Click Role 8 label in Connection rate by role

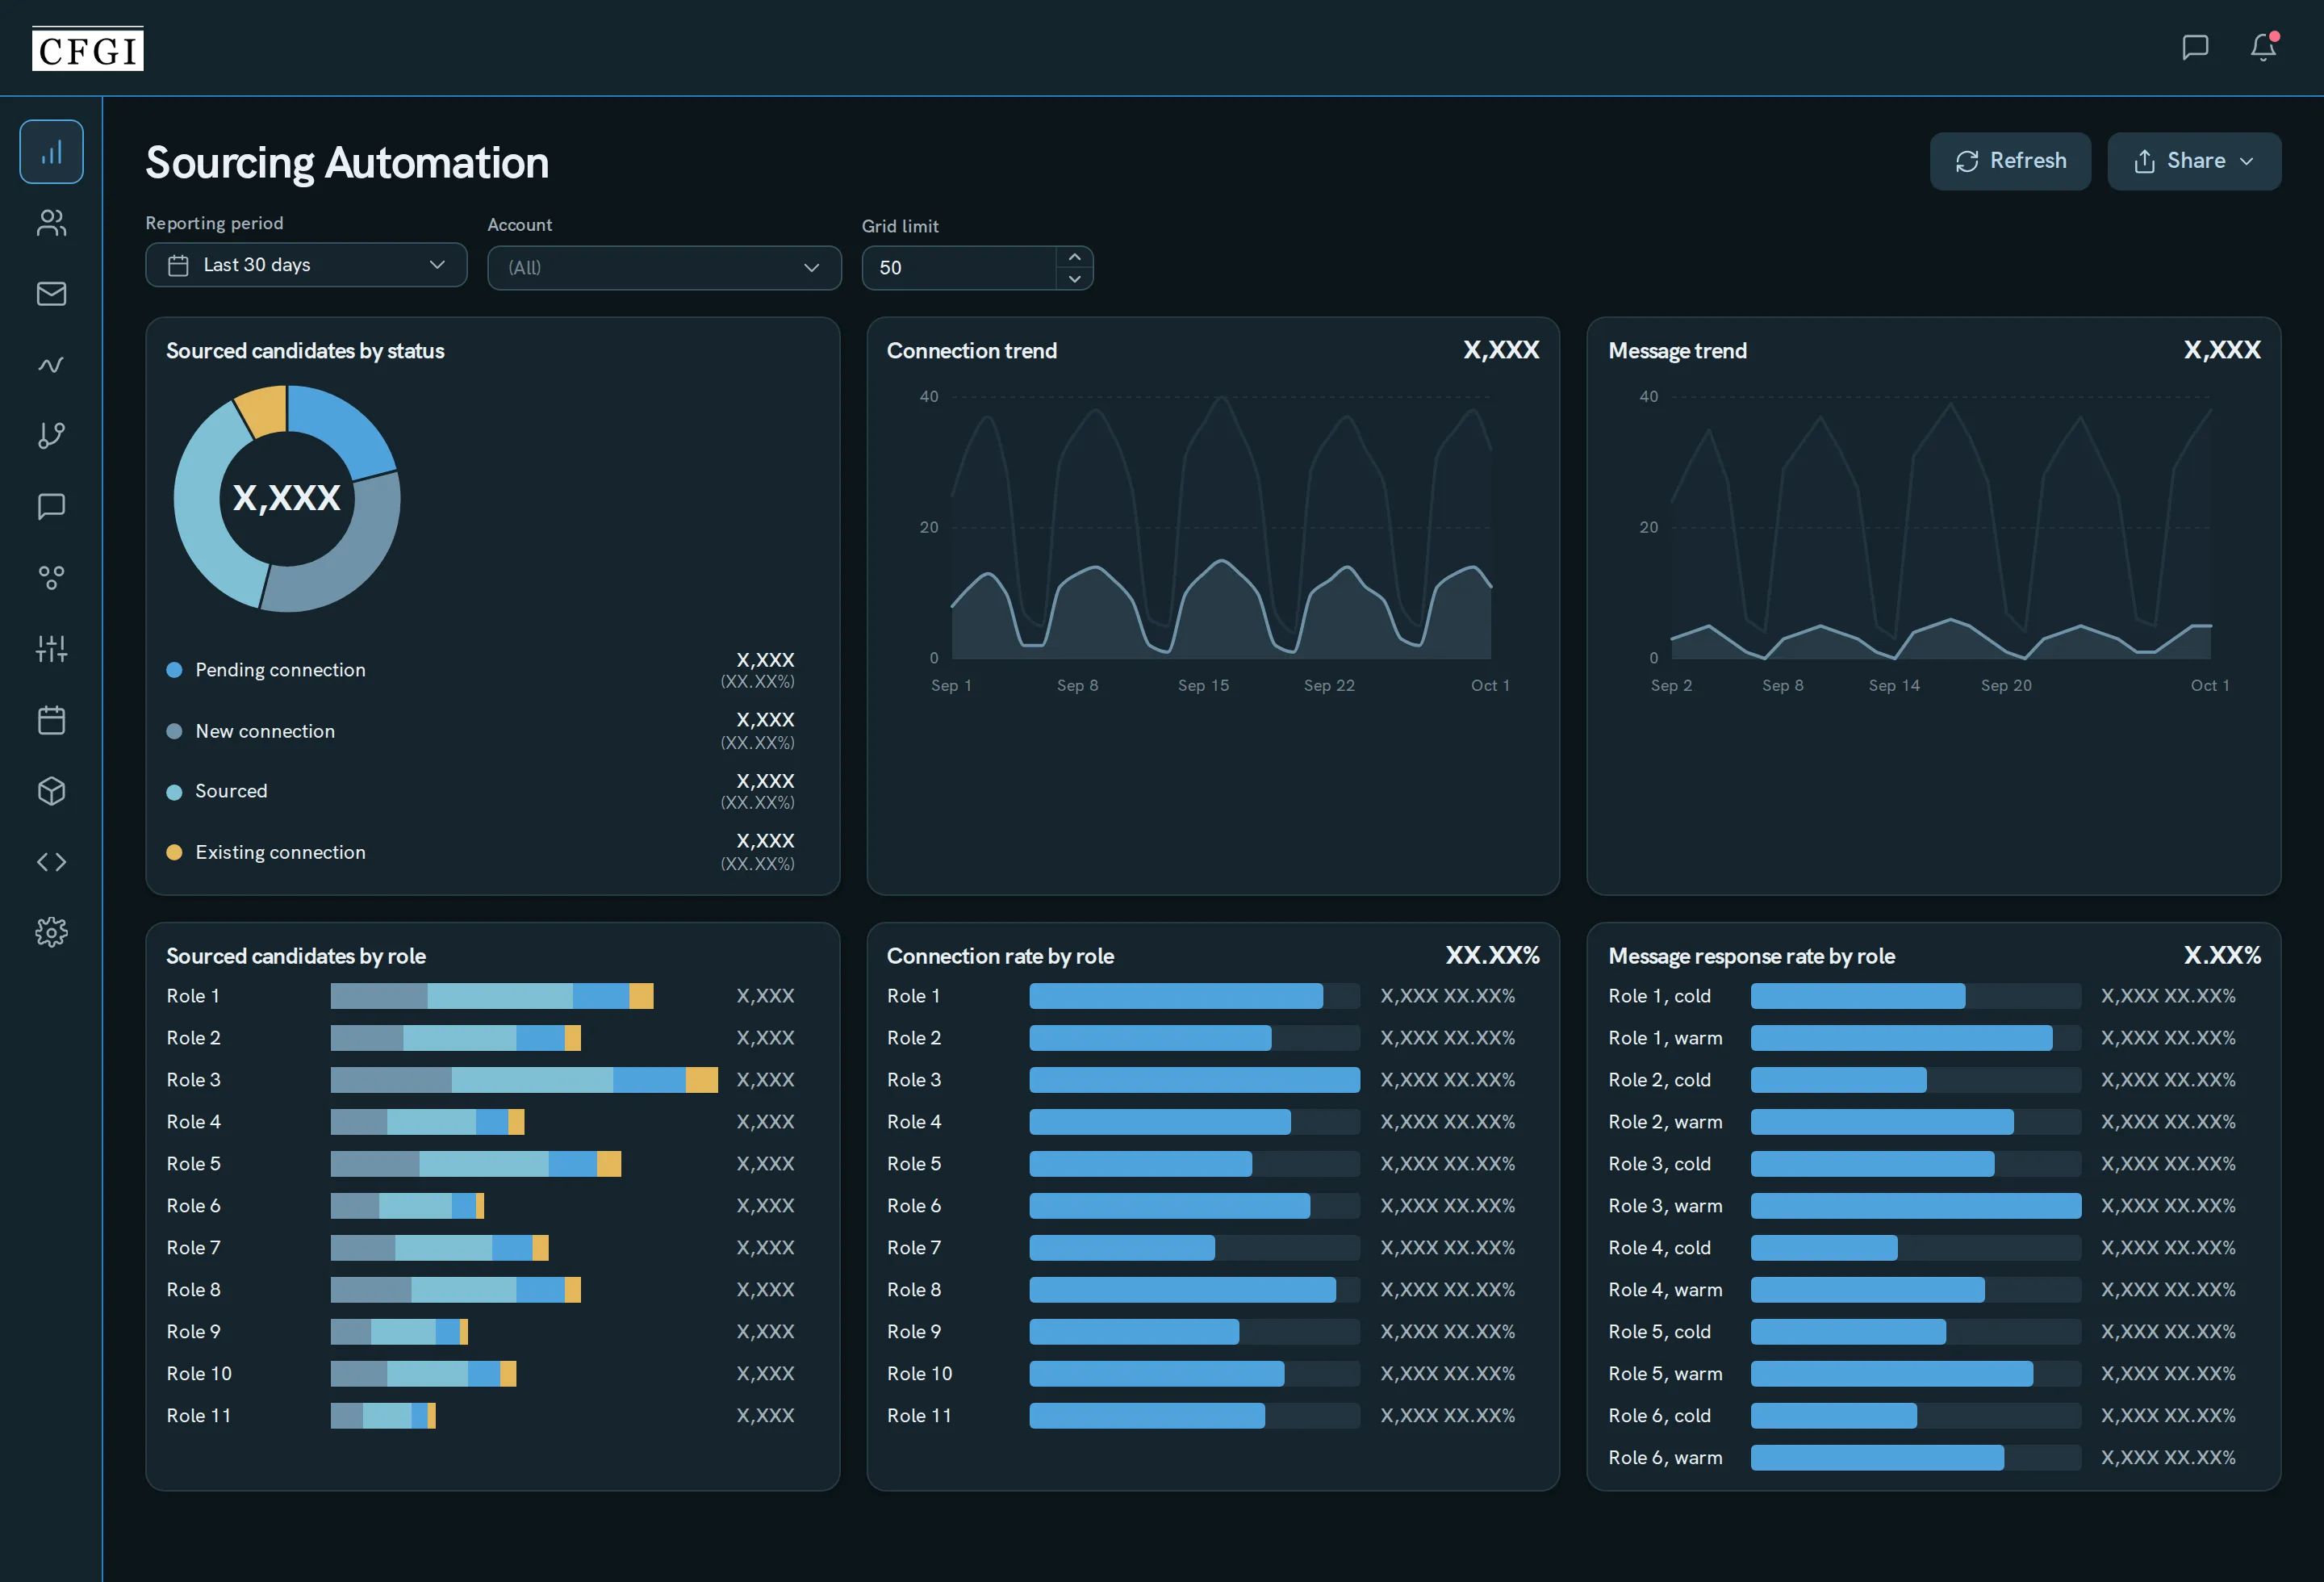pos(914,1290)
